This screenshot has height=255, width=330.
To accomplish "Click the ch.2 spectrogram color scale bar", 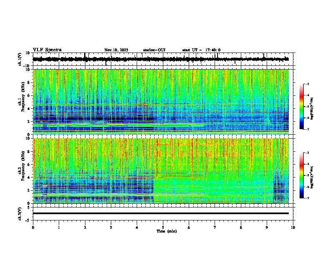I will (x=302, y=175).
